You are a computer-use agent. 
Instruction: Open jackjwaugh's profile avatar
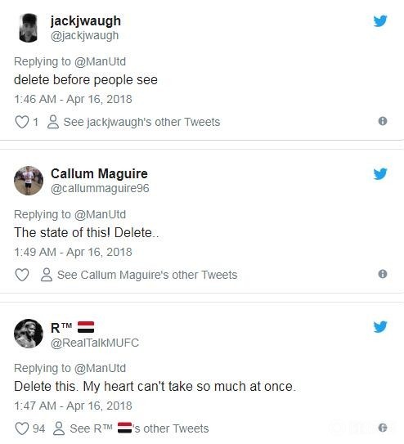coord(29,28)
